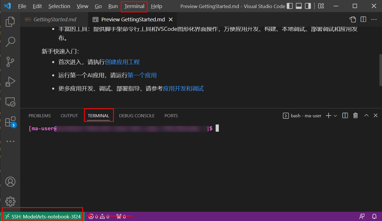Open the Manage gear icon
The image size is (382, 221).
tap(10, 201)
